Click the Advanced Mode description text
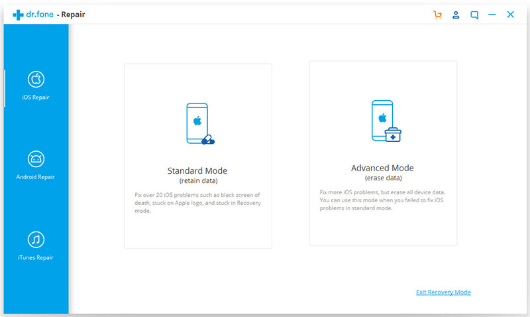The image size is (530, 317). pos(382,200)
